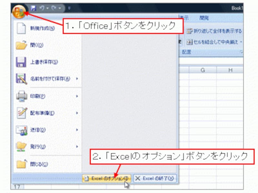Select 閉じる(C) menu entry
The image size is (258, 193).
point(39,164)
